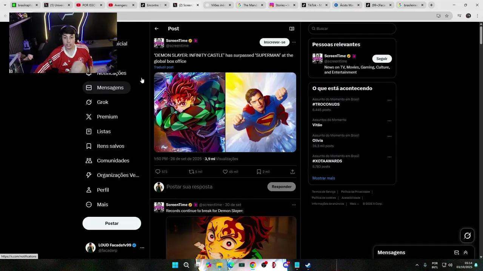
Task: Click the Windows Start button
Action: 175,265
